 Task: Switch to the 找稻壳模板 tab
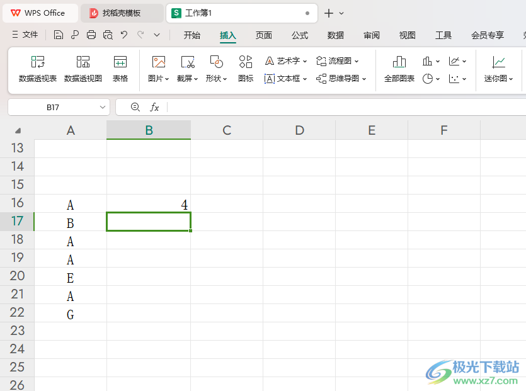(x=122, y=13)
